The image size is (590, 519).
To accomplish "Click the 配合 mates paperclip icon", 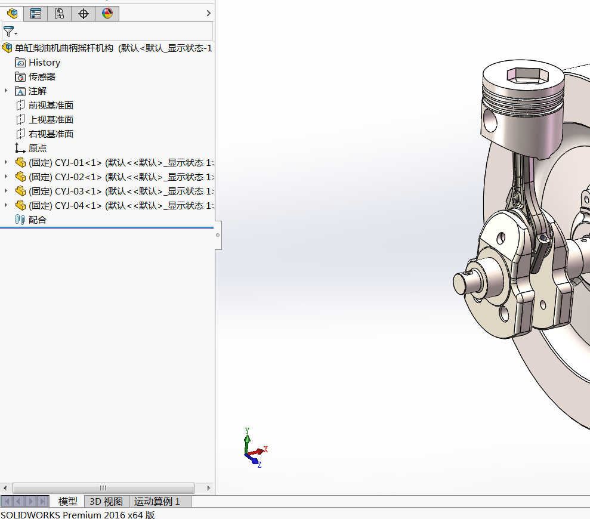I will pos(20,220).
